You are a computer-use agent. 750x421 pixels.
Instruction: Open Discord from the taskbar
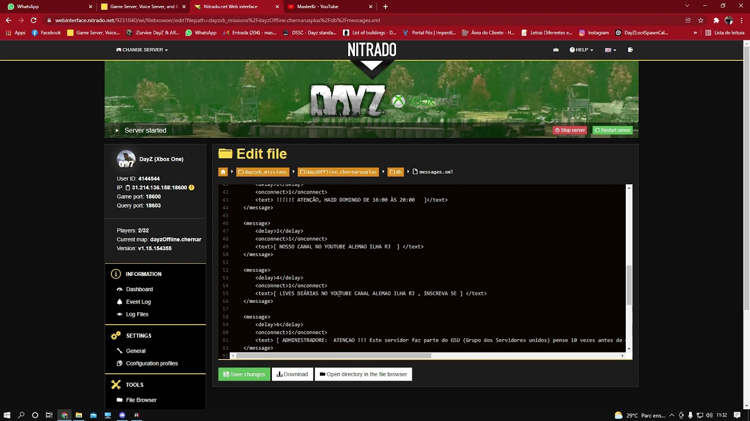(122, 415)
